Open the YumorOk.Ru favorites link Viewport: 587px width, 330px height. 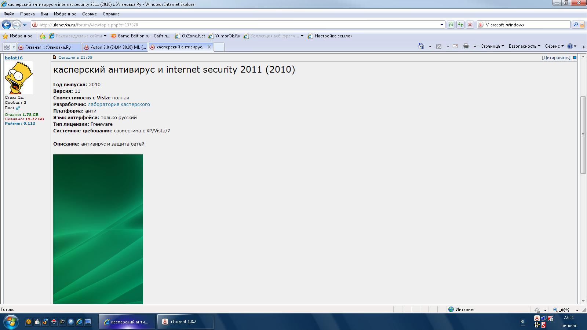click(224, 36)
